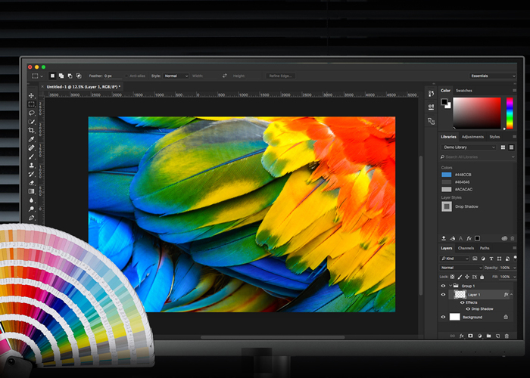Toggle lock transparent pixels
Viewport: 530px width, 378px height.
[x=452, y=277]
